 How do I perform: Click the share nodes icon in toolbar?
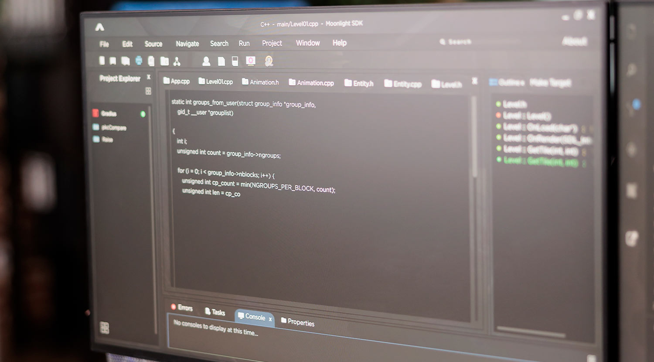(177, 61)
